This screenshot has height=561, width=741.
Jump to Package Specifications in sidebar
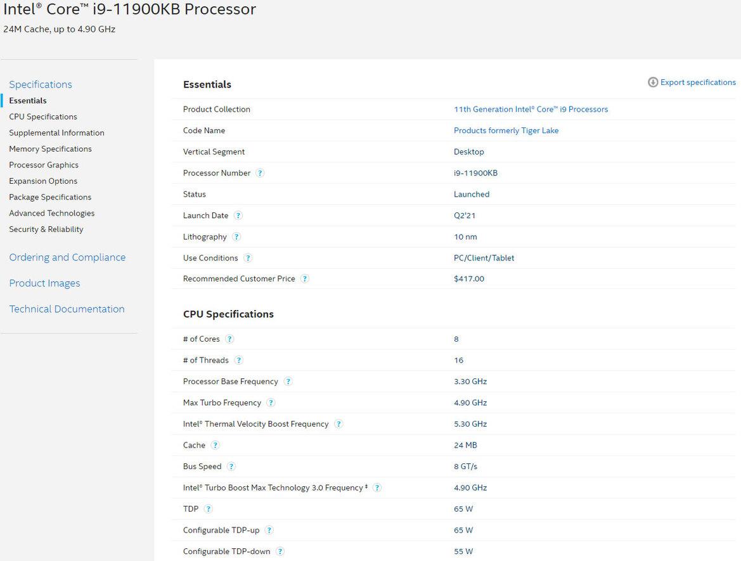50,197
